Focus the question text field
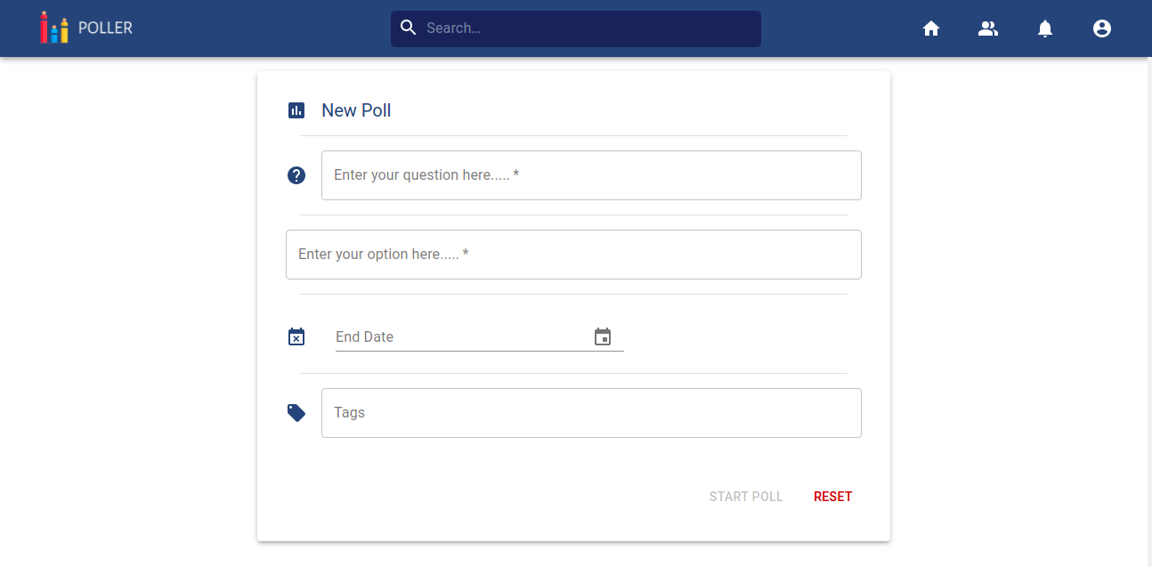The image size is (1152, 567). [591, 175]
